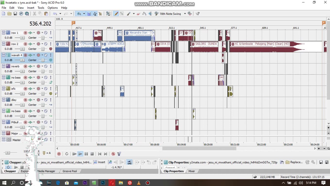Solo the row 2 track
330x186 pixels.
pos(51,44)
